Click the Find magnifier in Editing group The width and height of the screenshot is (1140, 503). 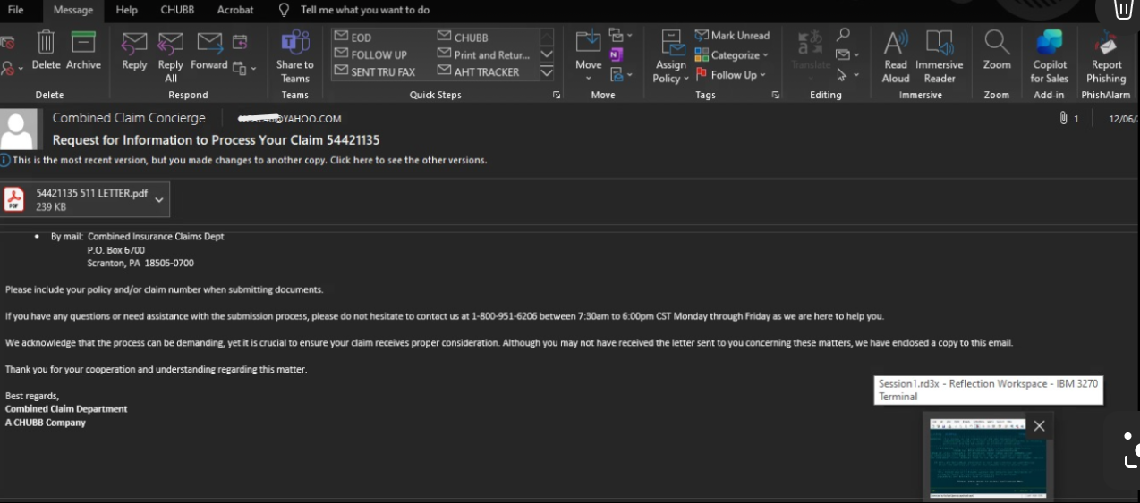click(843, 35)
